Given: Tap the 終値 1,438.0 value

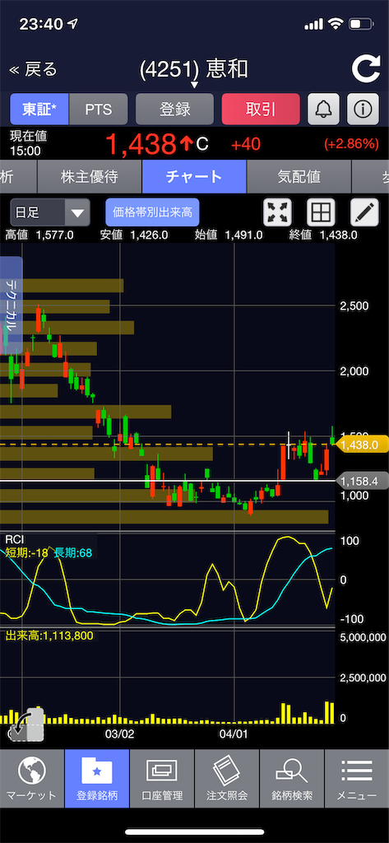Looking at the screenshot, I should click(337, 235).
